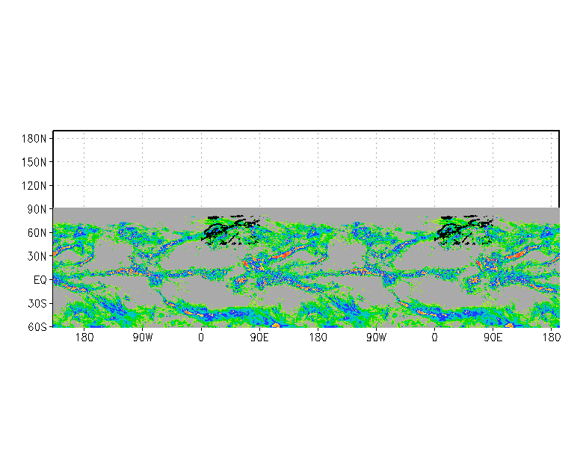Select the rightmost 90E longitude label
The height and width of the screenshot is (457, 586).
point(493,338)
